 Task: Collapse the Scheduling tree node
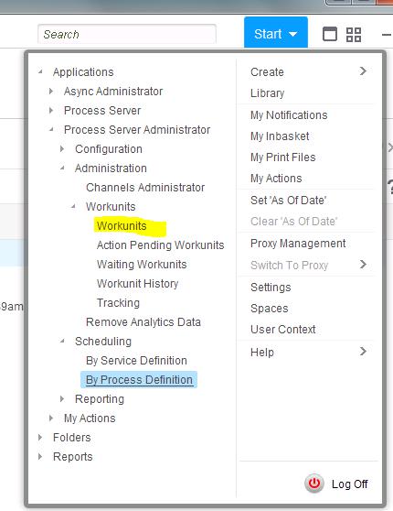[62, 342]
